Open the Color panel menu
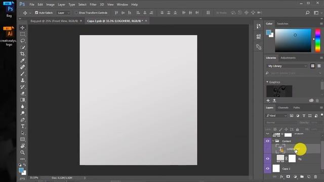Viewport: 324px width, 182px height. [321, 24]
